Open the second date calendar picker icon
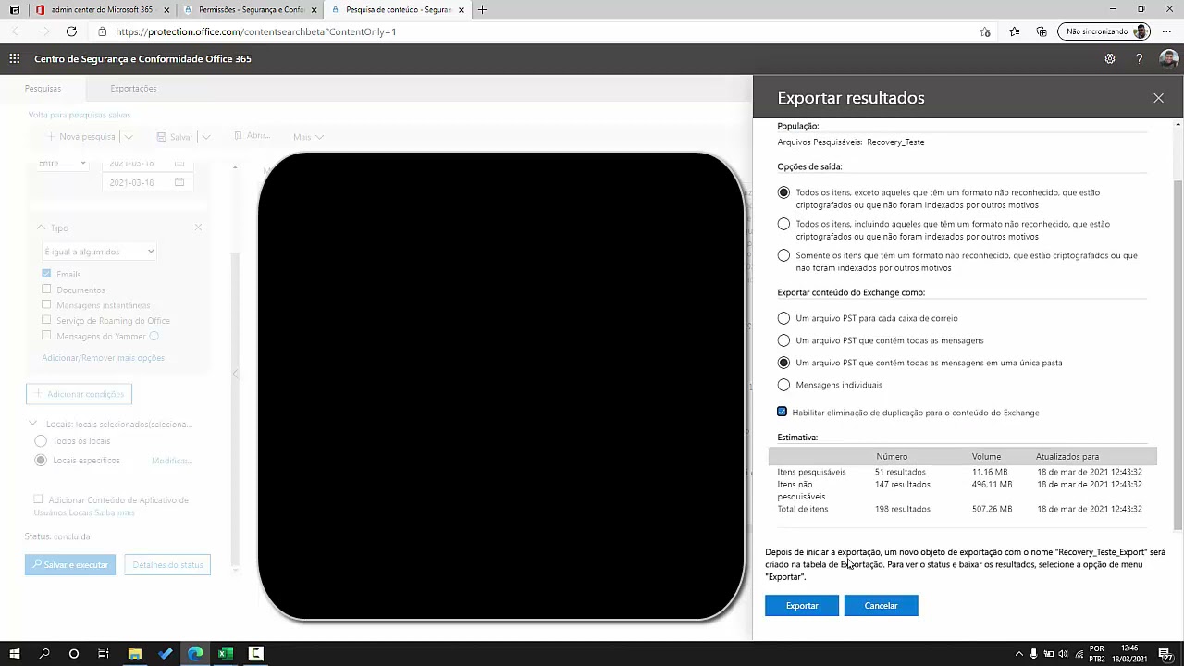Image resolution: width=1184 pixels, height=666 pixels. [179, 182]
